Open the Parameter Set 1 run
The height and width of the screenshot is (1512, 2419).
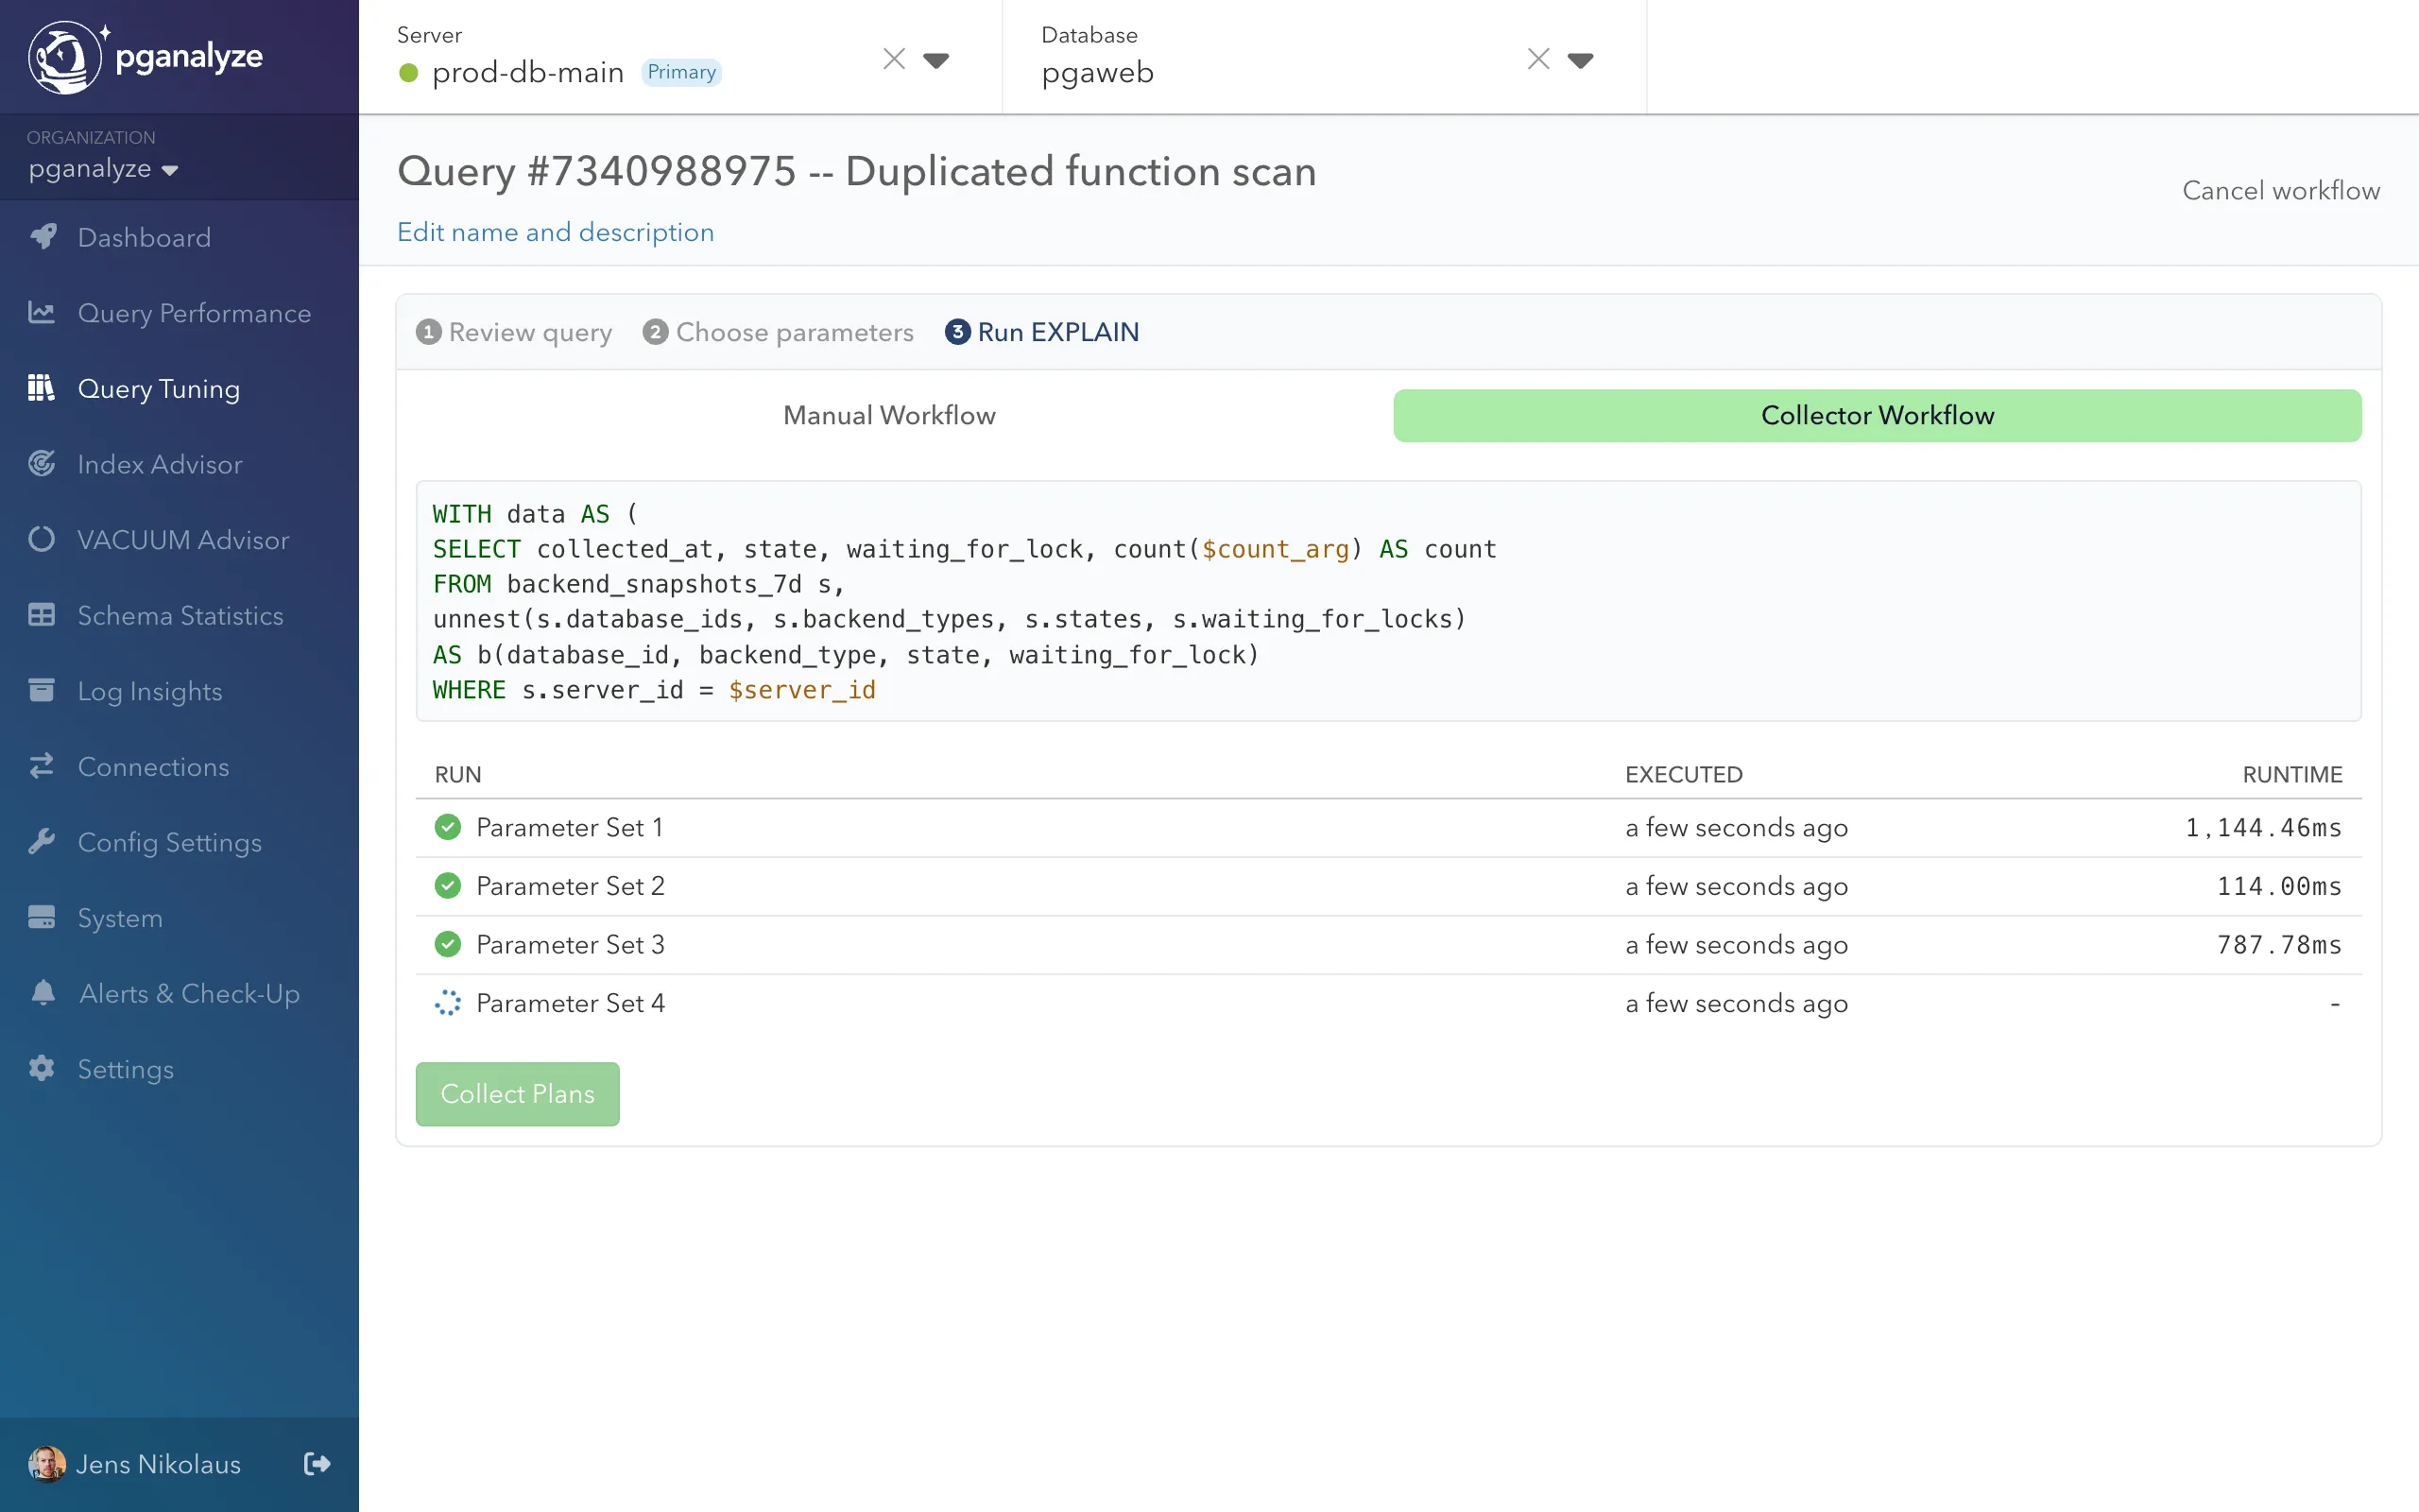coord(1388,828)
